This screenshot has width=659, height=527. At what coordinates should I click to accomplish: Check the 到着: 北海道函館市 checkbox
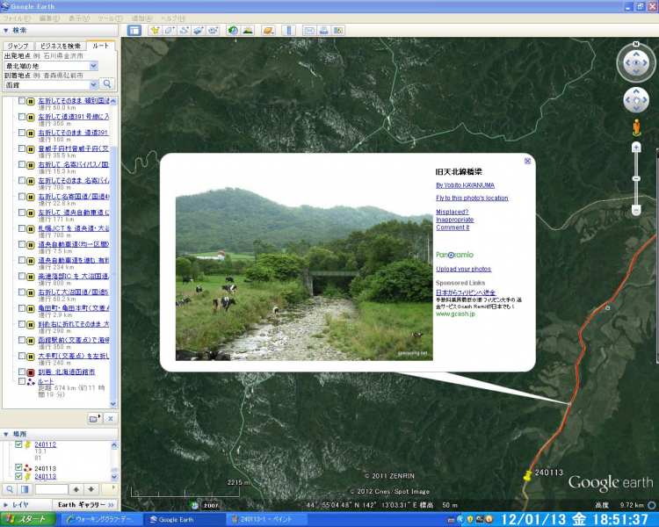click(22, 372)
